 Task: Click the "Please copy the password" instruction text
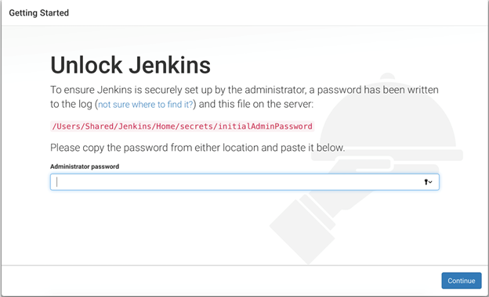point(197,148)
